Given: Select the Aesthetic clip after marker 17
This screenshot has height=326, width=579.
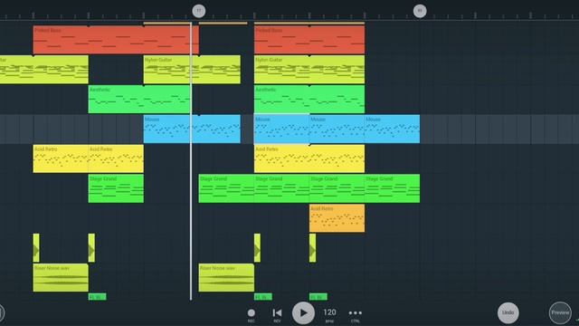Looking at the screenshot, I should (x=309, y=99).
